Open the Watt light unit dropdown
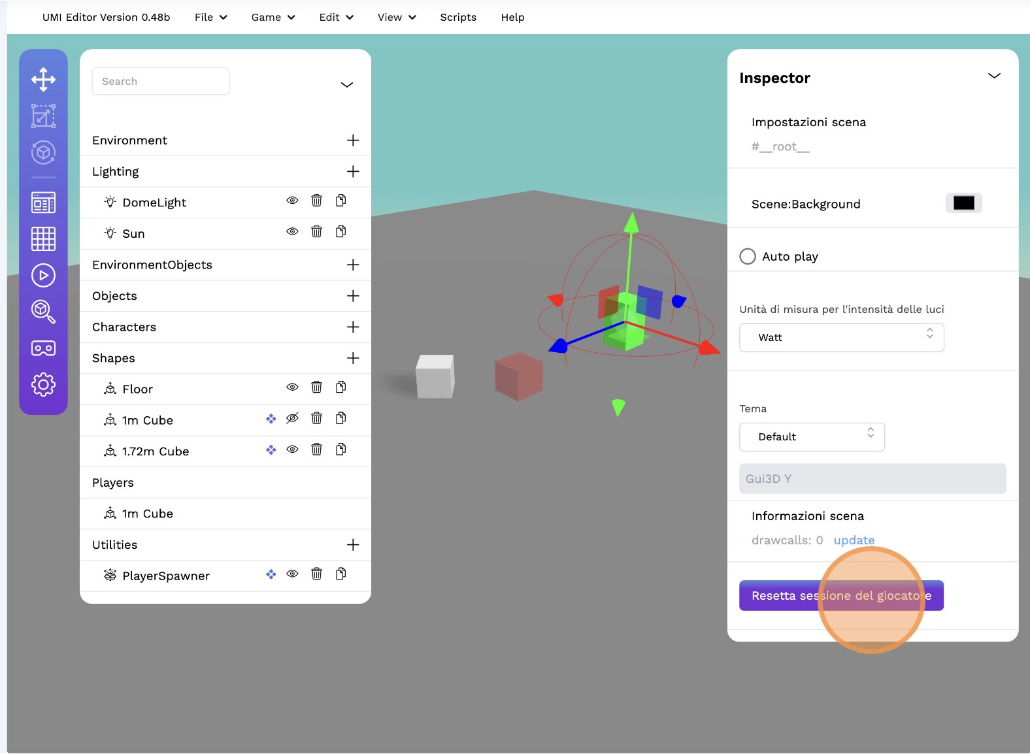The height and width of the screenshot is (754, 1030). [x=841, y=338]
